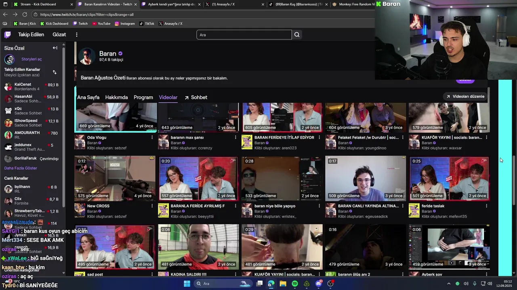Open options menu for feride taslak clip
Screen dimensions: 517x290
pos(486,206)
